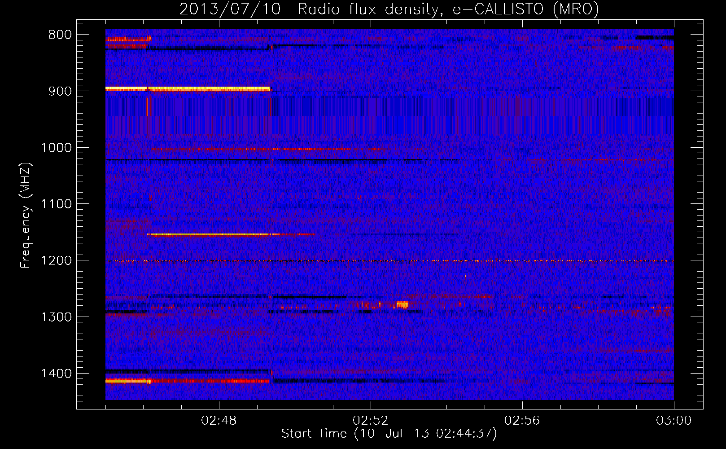Screen dimensions: 726x449
Task: Click the red-yellow band near 1415 MHz
Action: pos(188,381)
